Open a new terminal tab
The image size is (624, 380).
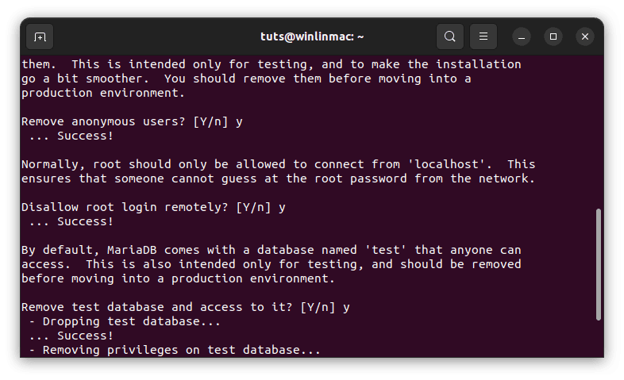(40, 36)
